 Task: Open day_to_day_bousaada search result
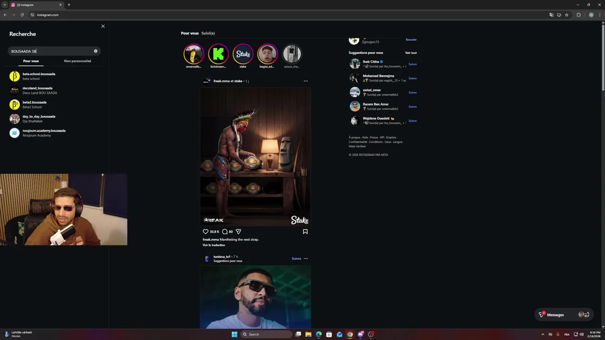click(x=54, y=119)
